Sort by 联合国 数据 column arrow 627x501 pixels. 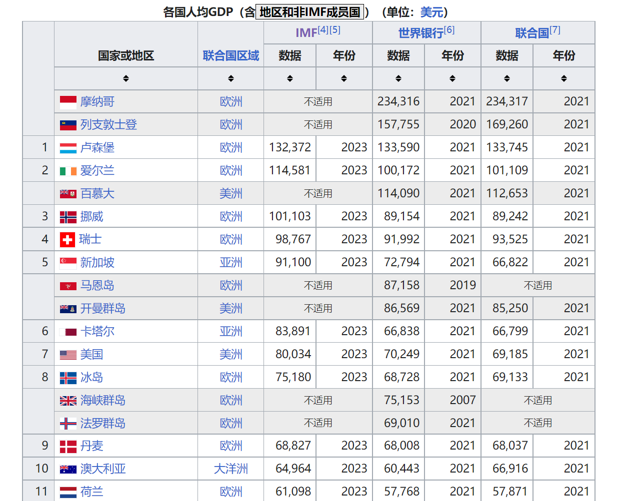coord(507,78)
